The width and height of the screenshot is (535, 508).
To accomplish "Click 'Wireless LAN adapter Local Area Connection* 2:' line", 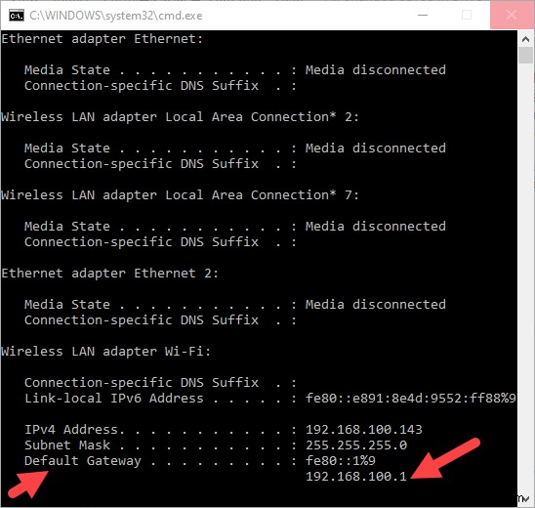I will click(180, 117).
